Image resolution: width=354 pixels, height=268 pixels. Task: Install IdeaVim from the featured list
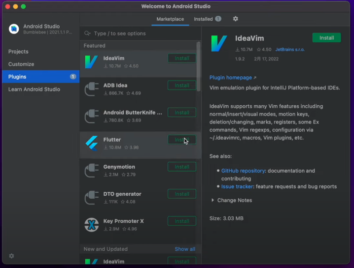182,59
